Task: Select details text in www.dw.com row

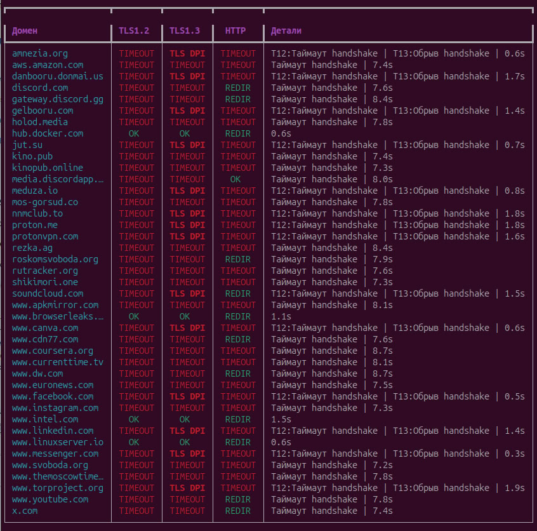Action: click(x=331, y=373)
